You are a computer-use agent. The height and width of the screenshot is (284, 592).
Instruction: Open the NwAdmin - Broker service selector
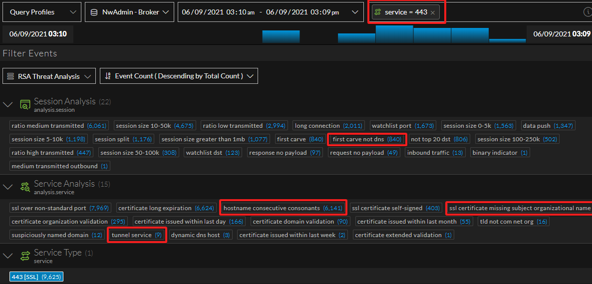tap(130, 12)
